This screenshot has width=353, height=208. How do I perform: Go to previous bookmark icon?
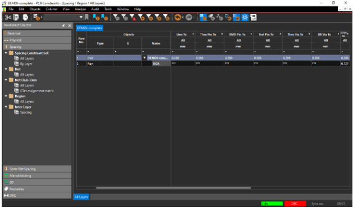pyautogui.click(x=105, y=17)
